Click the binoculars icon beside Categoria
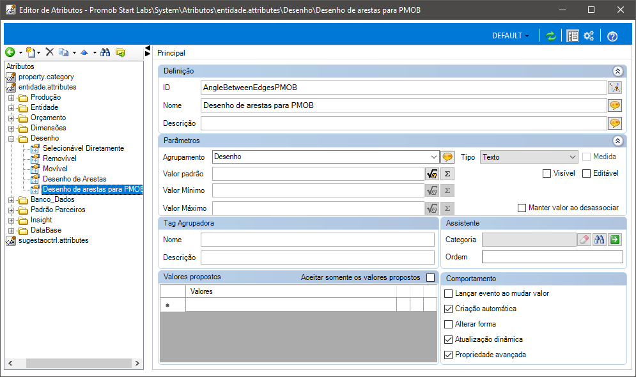The image size is (636, 377). (x=599, y=240)
